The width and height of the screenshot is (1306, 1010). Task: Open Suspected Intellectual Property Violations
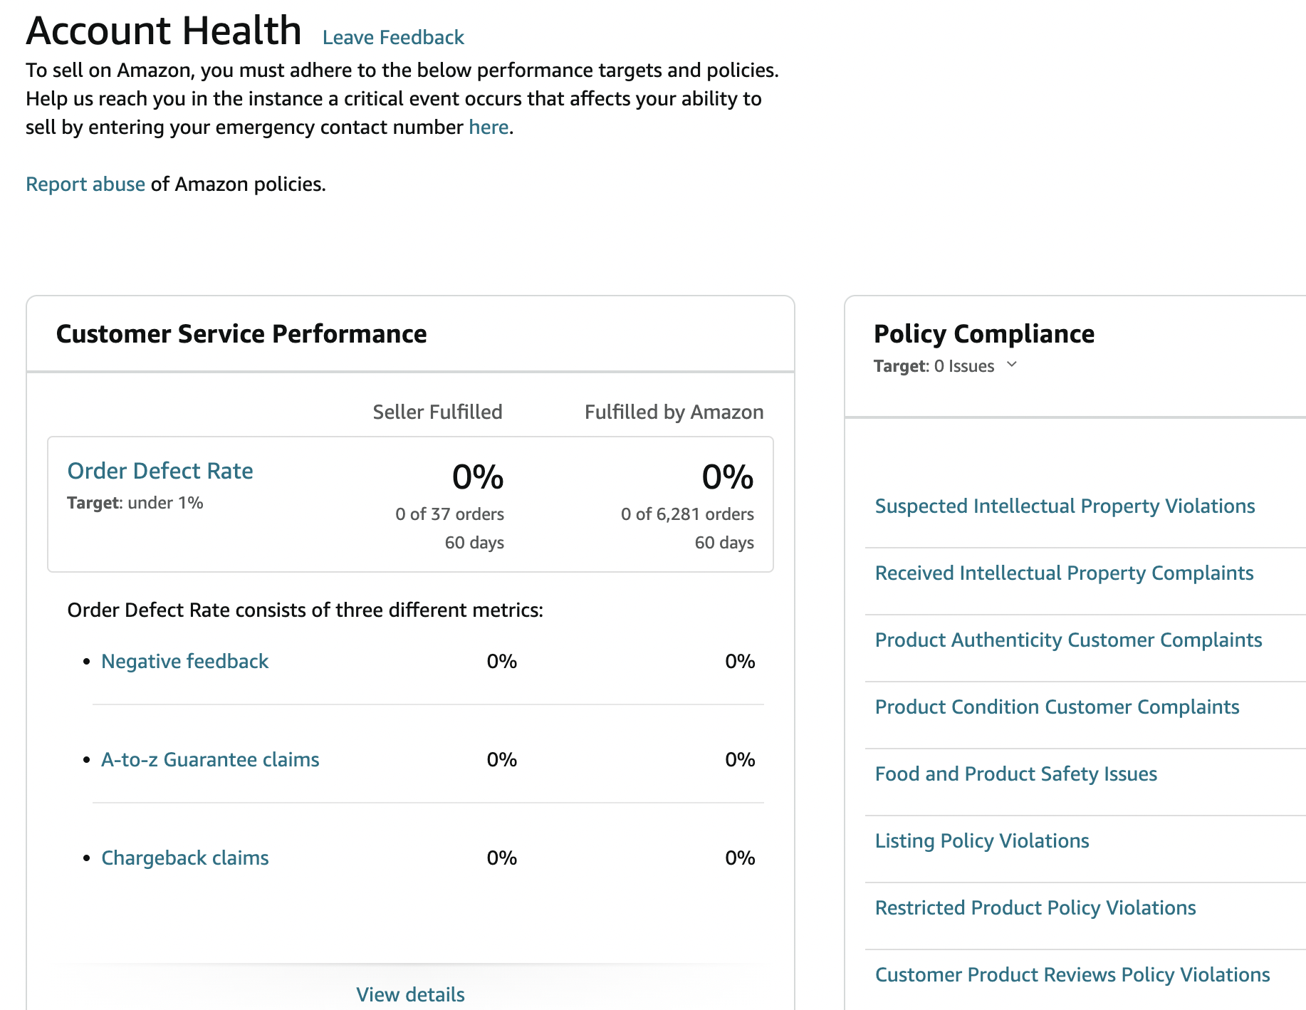tap(1065, 506)
